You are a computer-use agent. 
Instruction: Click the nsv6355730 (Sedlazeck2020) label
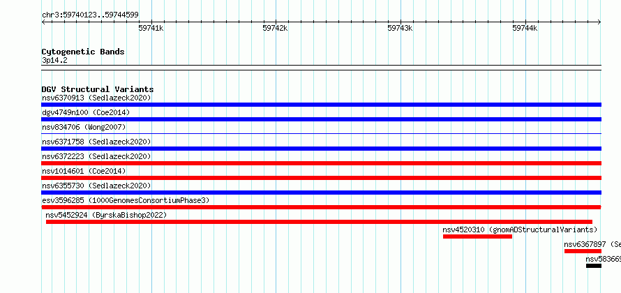(x=96, y=186)
